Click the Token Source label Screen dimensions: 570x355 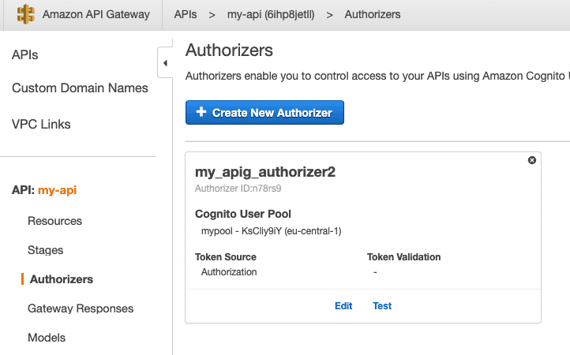[225, 257]
